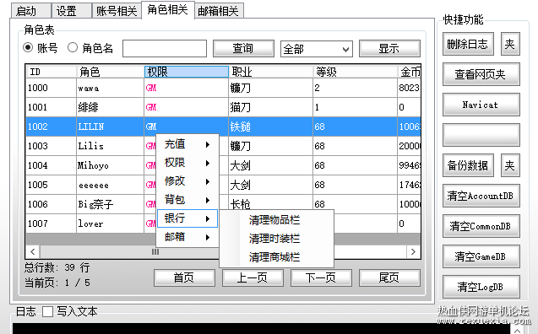Select the LILIN role cell
The image size is (538, 334).
[110, 127]
